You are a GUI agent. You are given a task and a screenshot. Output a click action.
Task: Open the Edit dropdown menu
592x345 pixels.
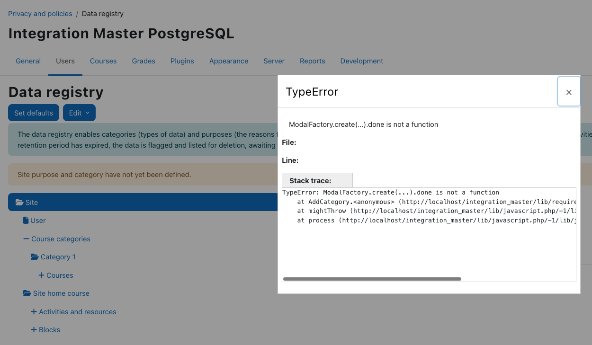click(79, 113)
